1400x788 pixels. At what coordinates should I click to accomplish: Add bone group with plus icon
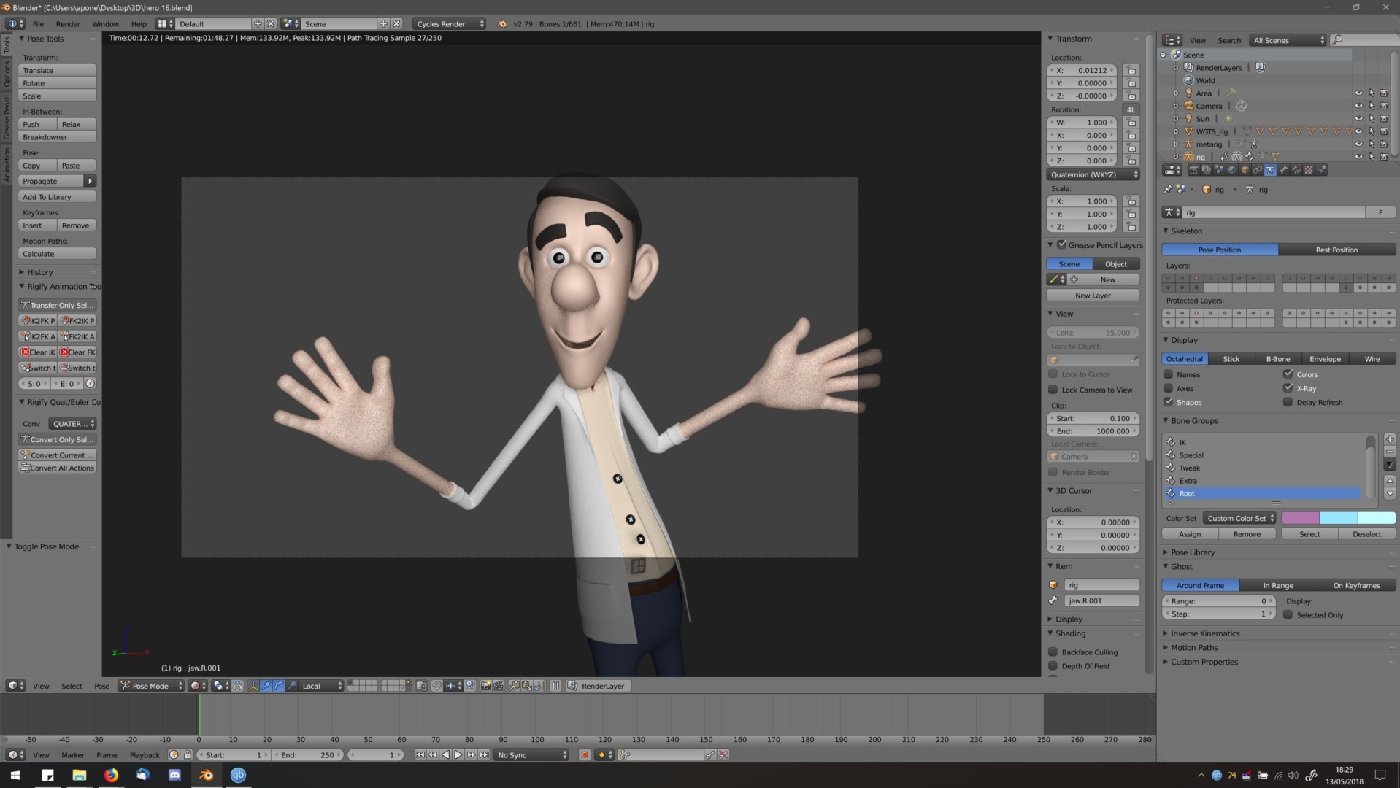coord(1390,439)
